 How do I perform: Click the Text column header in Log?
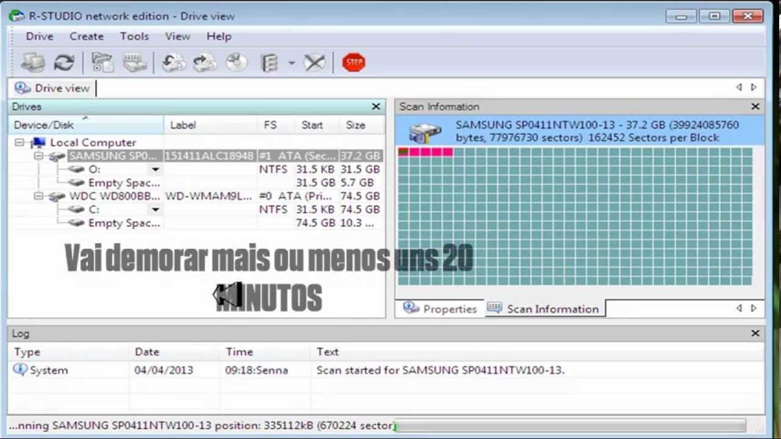click(537, 352)
